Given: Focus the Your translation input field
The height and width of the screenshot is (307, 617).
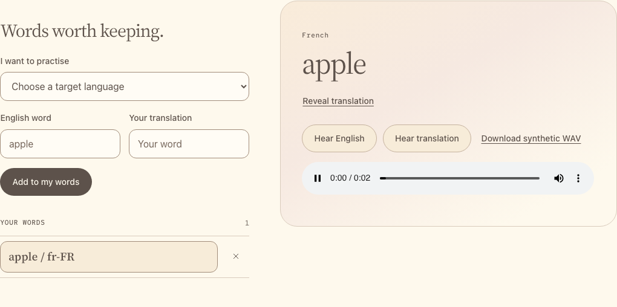Looking at the screenshot, I should pyautogui.click(x=189, y=144).
